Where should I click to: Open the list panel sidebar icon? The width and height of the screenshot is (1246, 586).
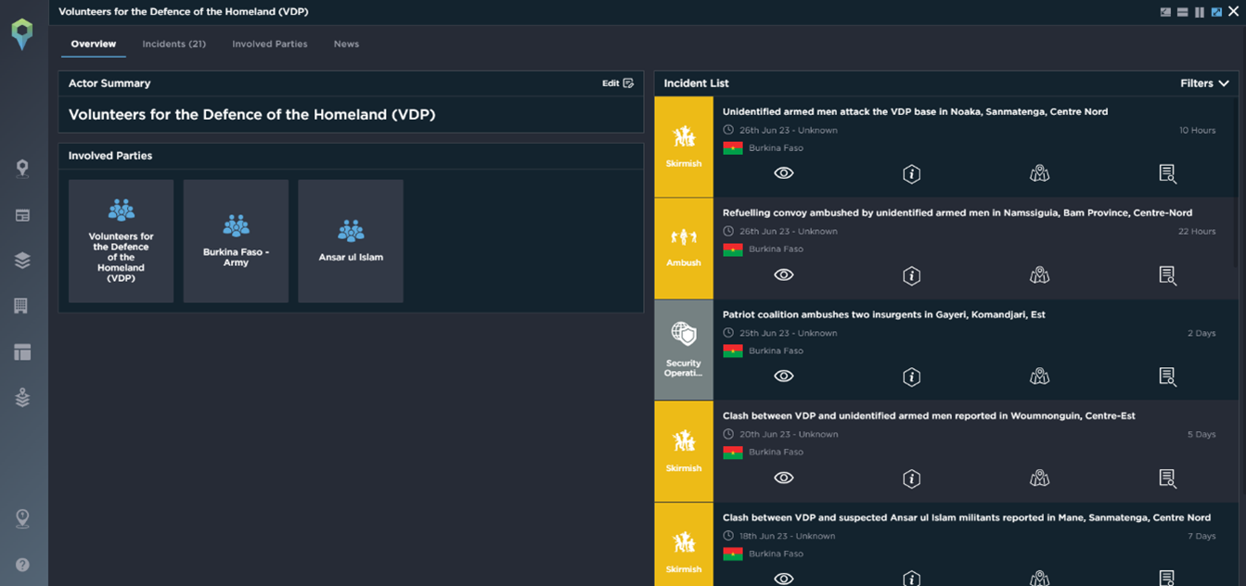click(x=22, y=215)
